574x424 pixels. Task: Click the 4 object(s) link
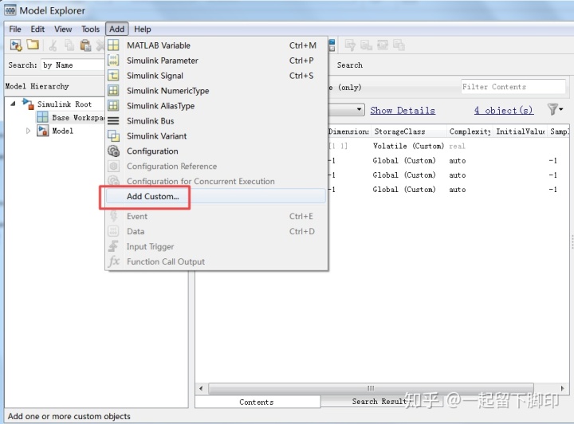504,110
